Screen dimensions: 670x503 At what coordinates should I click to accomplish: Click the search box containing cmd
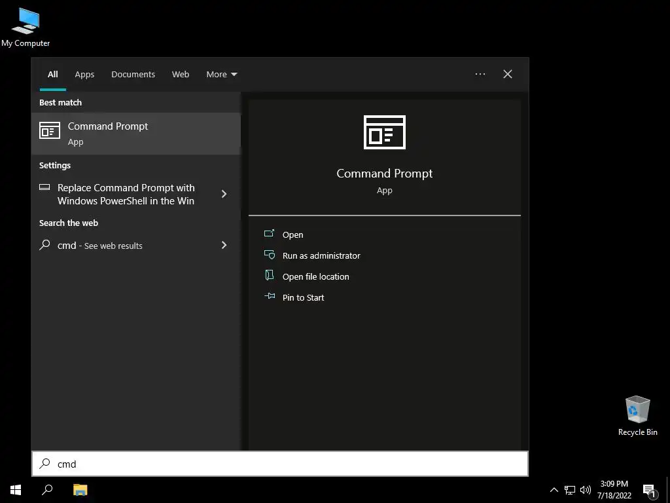280,464
